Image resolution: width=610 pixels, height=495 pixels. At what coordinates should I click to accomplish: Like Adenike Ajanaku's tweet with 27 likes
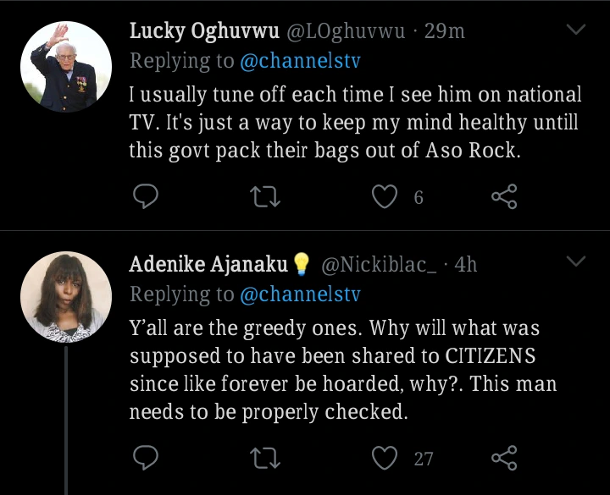click(385, 458)
